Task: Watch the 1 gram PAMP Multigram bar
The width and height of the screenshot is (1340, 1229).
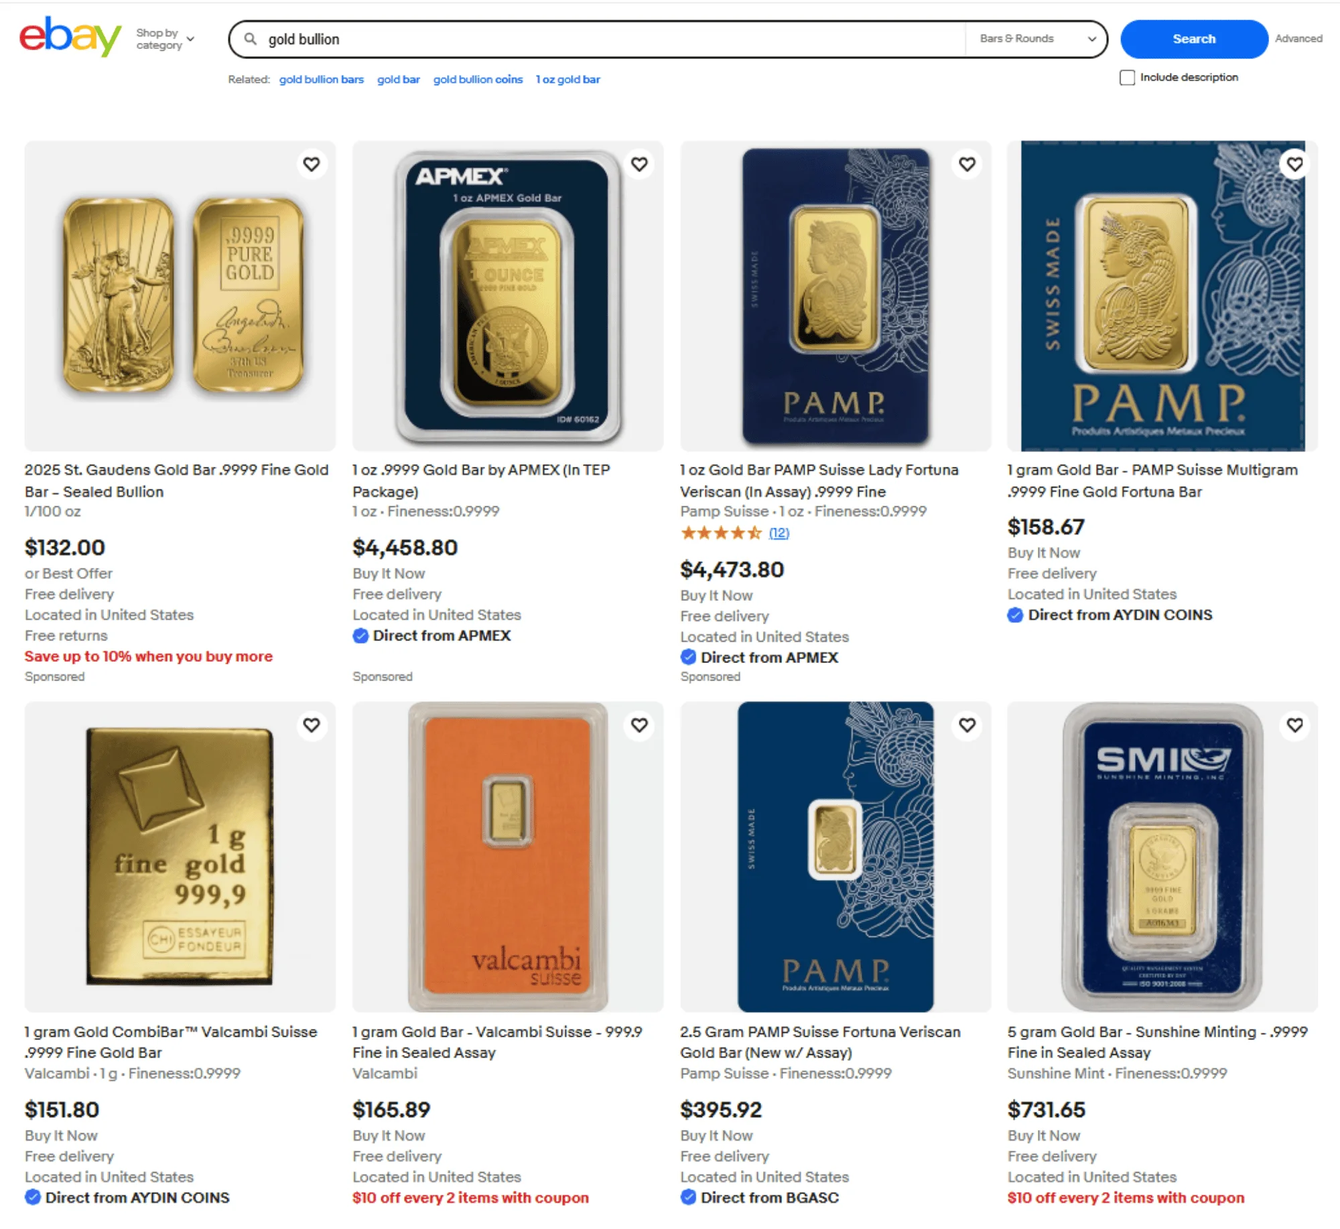Action: (x=1294, y=164)
